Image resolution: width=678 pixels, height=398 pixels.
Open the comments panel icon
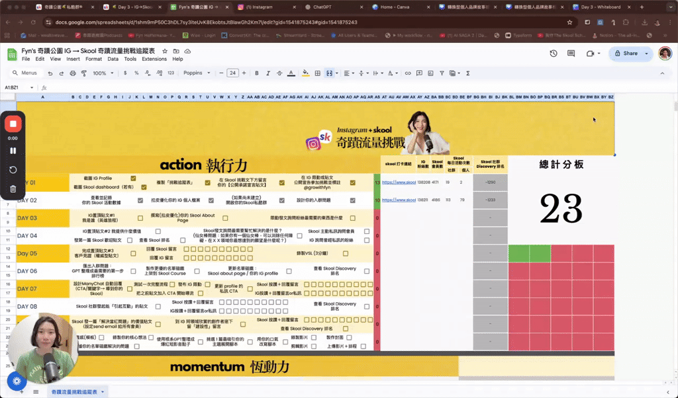click(571, 54)
